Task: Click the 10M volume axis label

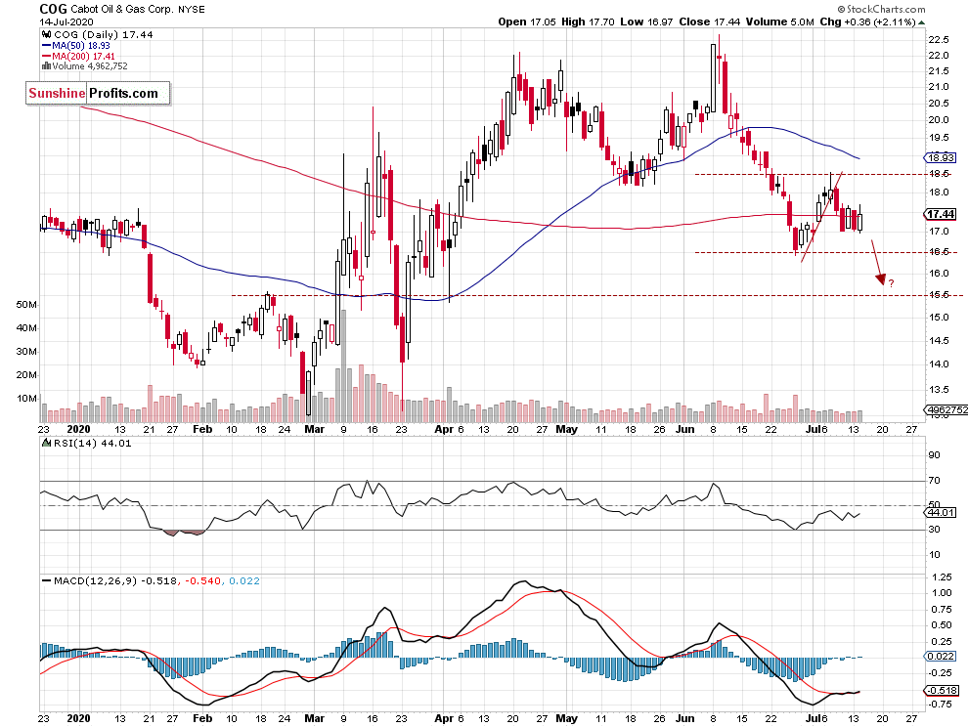Action: (x=26, y=398)
